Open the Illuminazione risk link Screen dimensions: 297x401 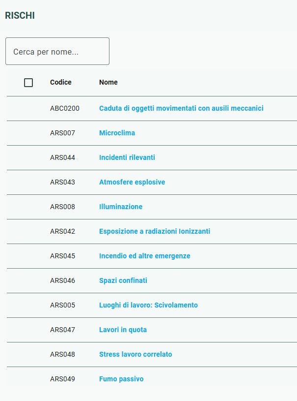coord(121,206)
